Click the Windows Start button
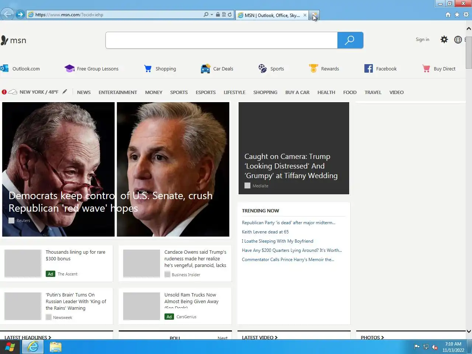472x354 pixels. (x=10, y=347)
